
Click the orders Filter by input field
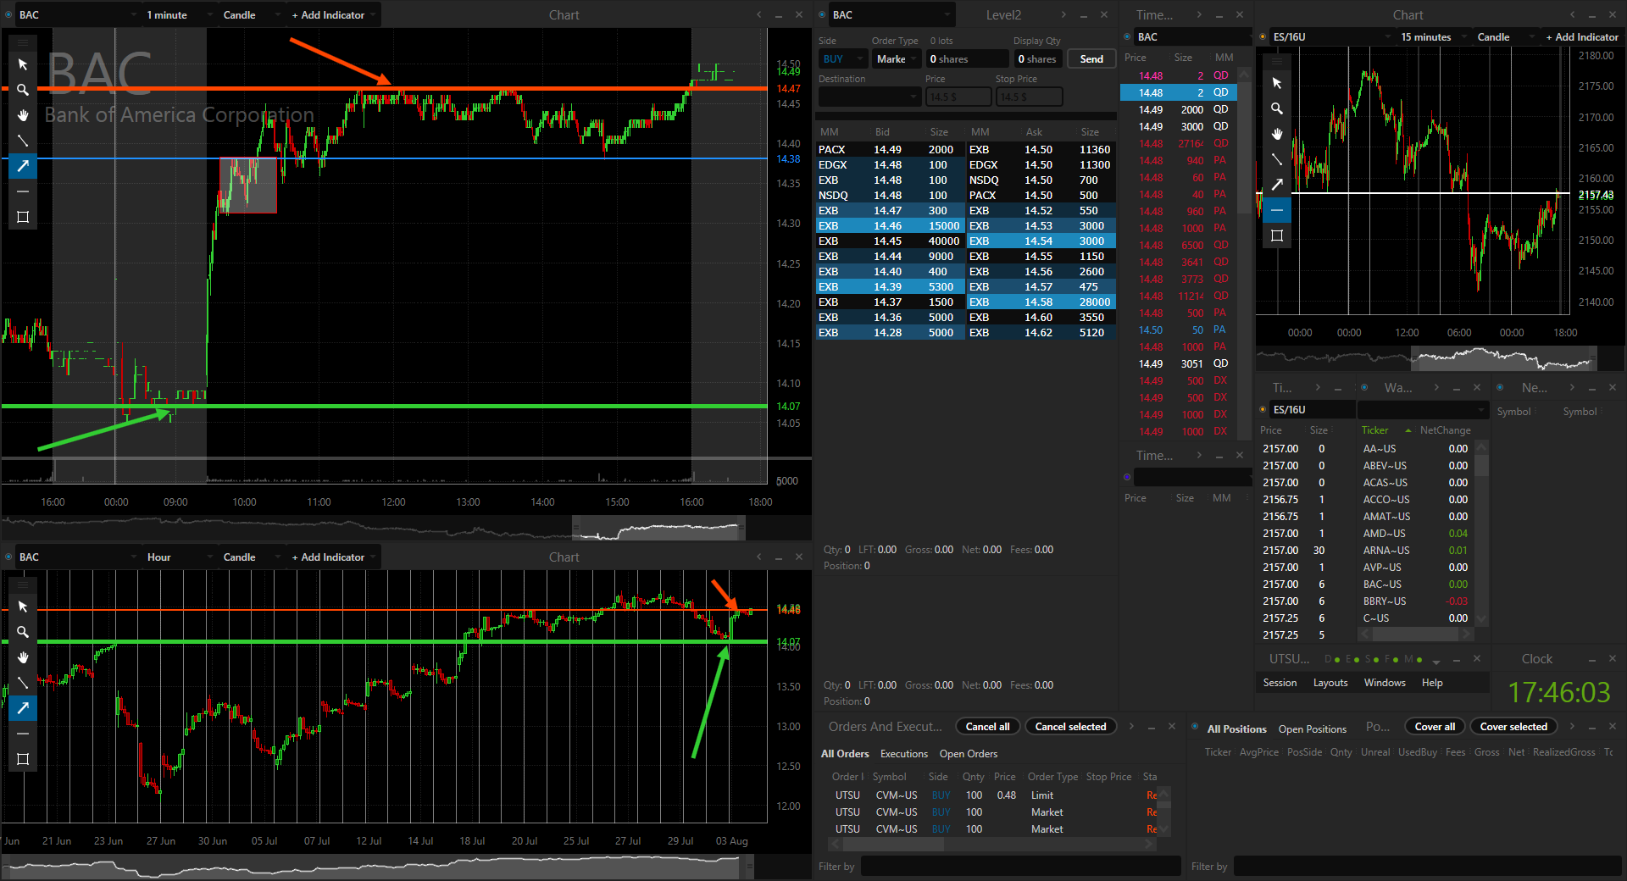1020,866
